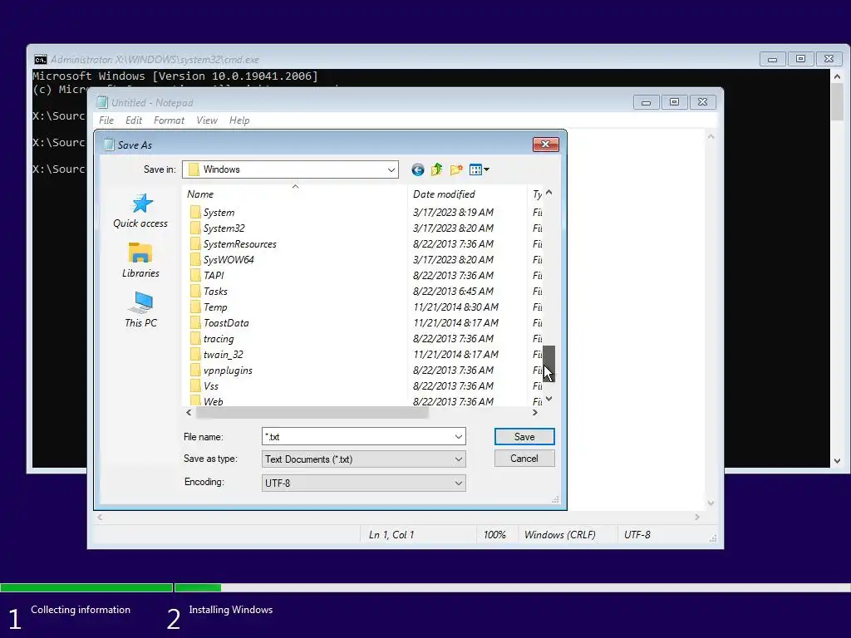Click Ln 1, Col 1 status entry
Viewport: 851px width, 638px height.
(391, 535)
